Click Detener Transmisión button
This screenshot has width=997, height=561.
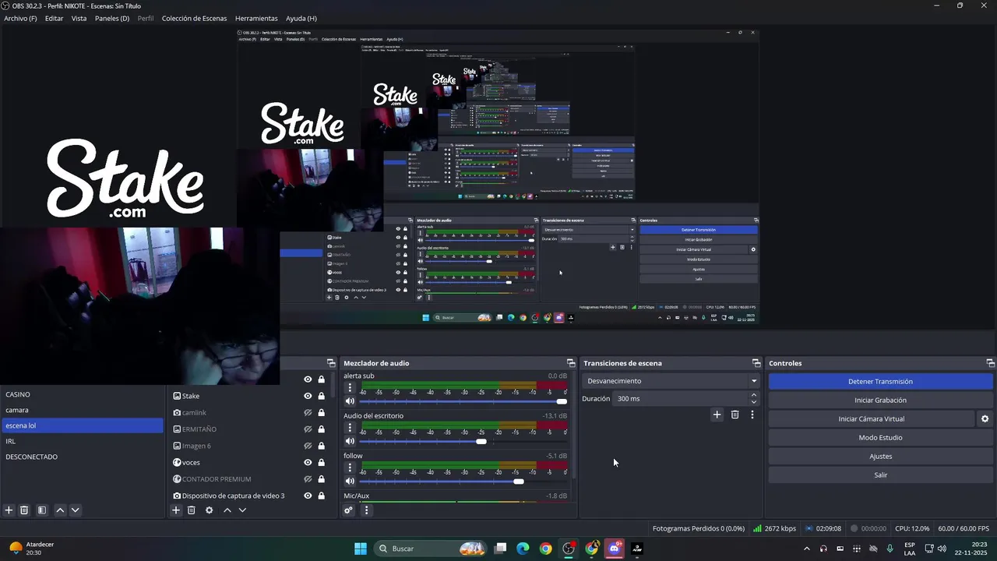(880, 382)
